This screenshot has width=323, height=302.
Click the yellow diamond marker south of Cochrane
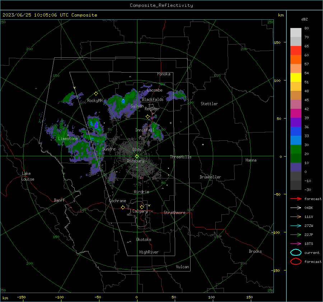pyautogui.click(x=123, y=208)
